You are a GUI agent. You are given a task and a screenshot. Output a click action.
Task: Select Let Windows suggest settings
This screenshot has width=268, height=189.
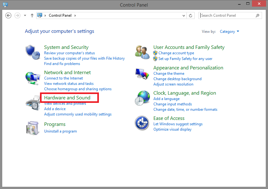tap(178, 124)
